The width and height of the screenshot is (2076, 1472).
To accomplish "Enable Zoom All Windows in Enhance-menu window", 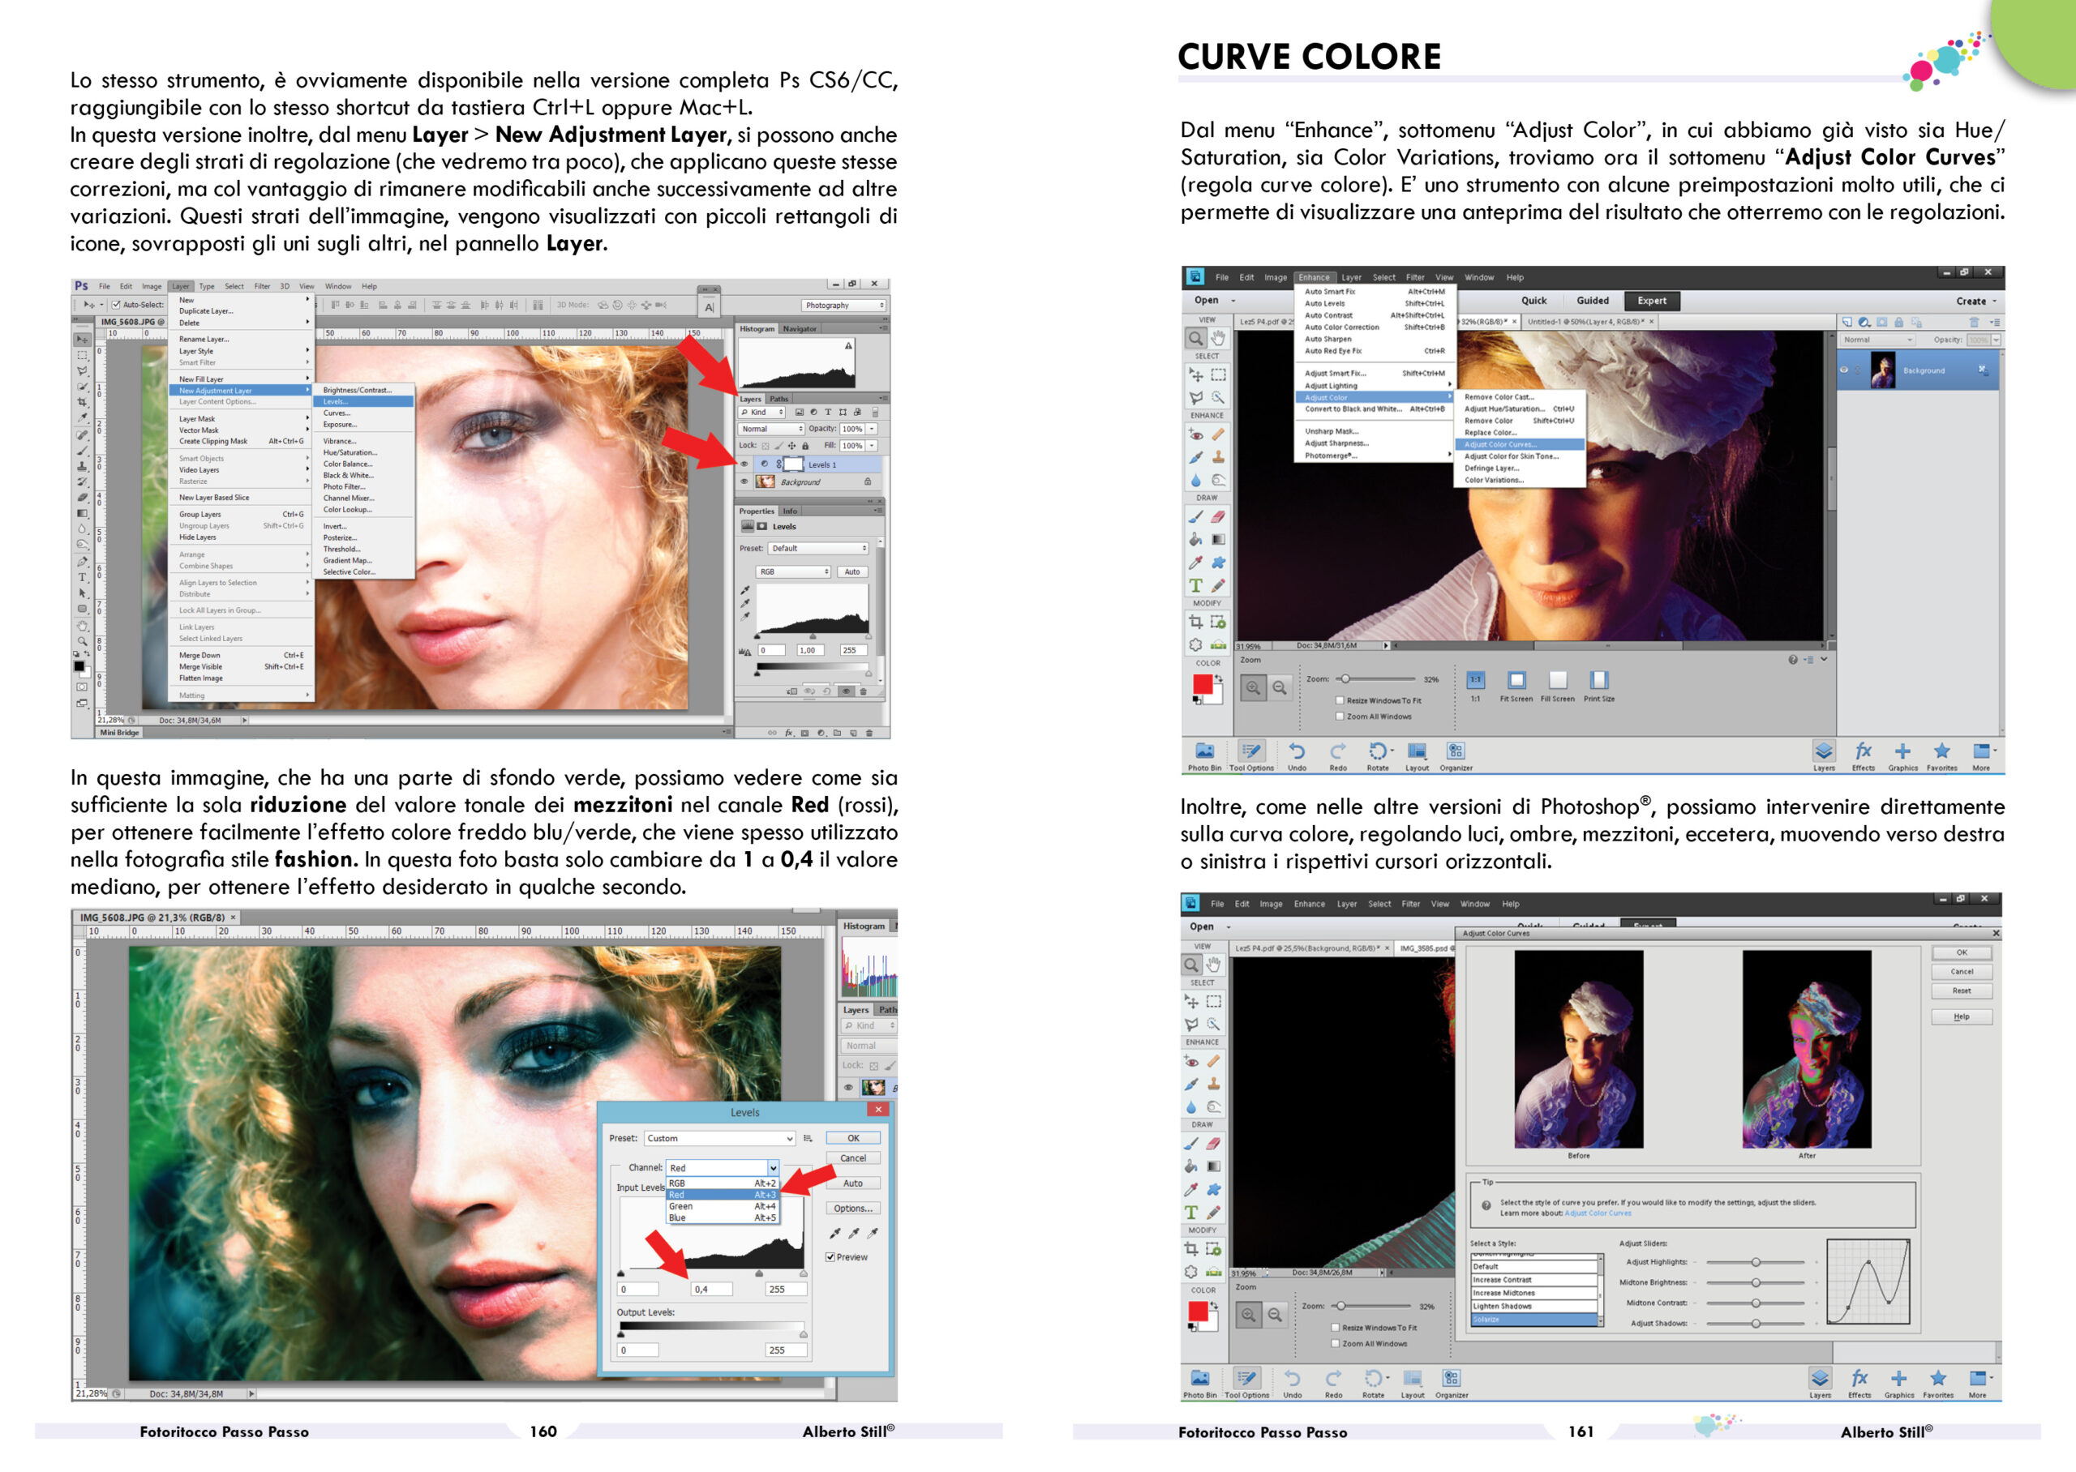I will 1340,716.
